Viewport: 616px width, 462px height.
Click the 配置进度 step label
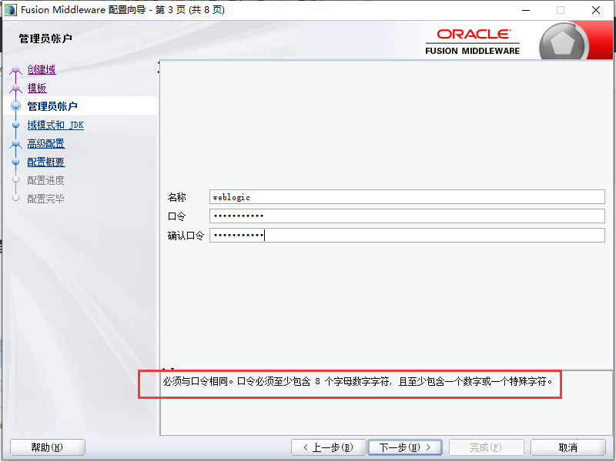point(45,180)
